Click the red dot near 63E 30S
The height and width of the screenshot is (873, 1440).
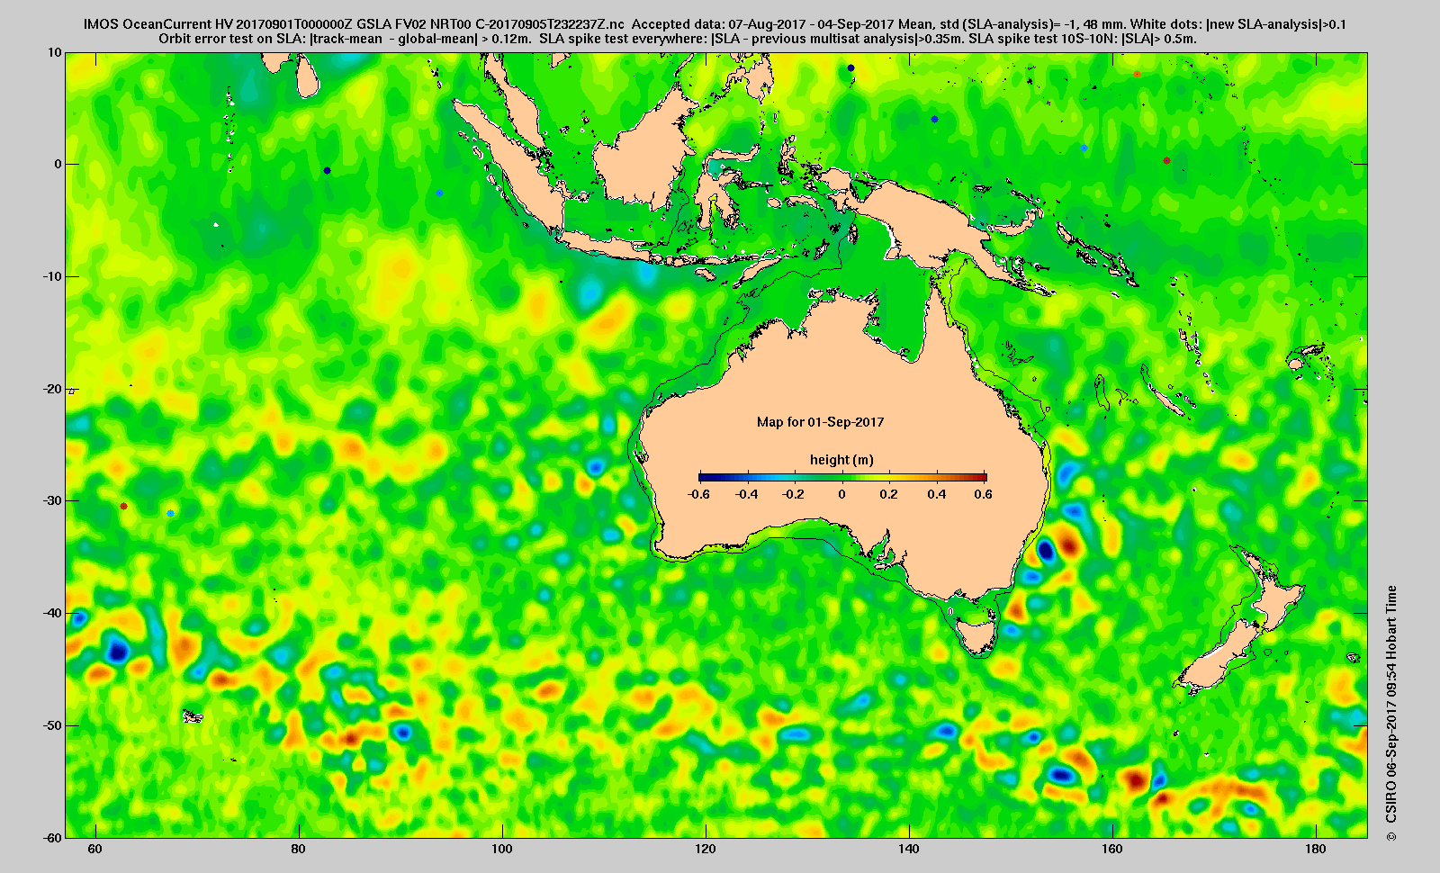(x=123, y=507)
